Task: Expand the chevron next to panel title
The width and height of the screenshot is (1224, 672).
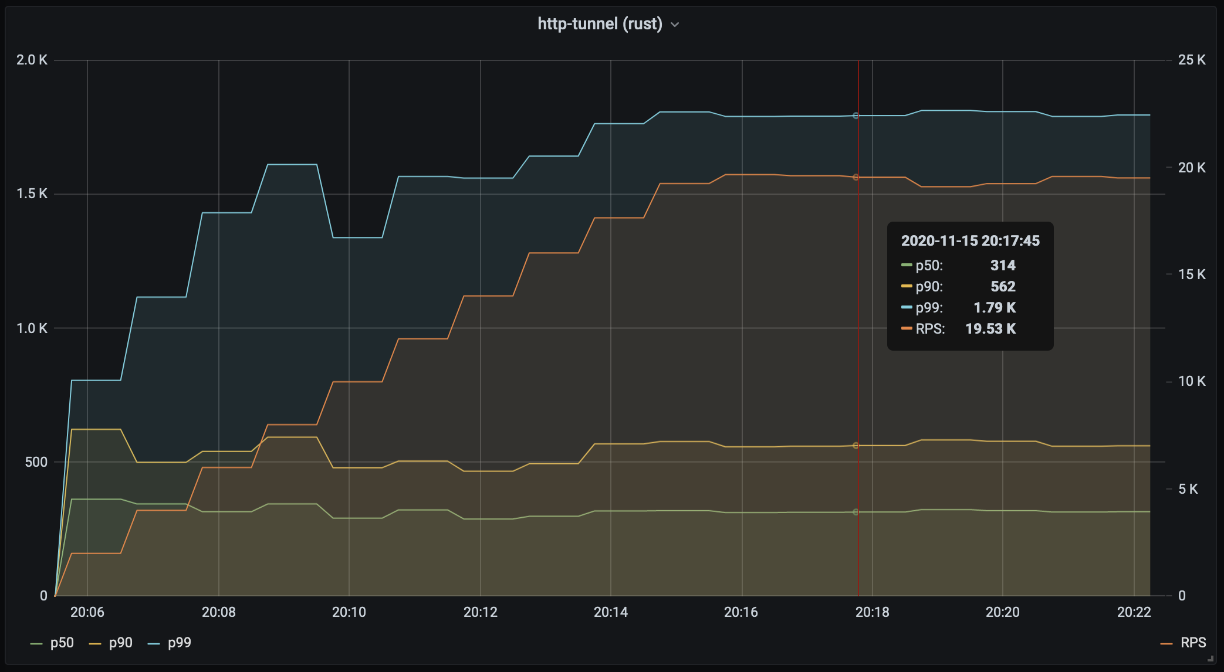Action: [x=675, y=25]
